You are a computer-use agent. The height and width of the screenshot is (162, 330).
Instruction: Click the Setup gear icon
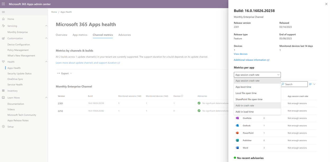3,127
